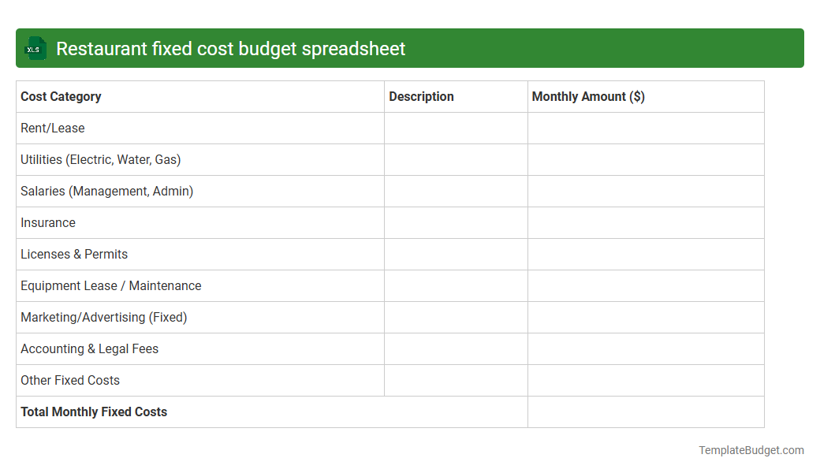
Task: Open the TemplateBudget.com link
Action: click(x=751, y=450)
